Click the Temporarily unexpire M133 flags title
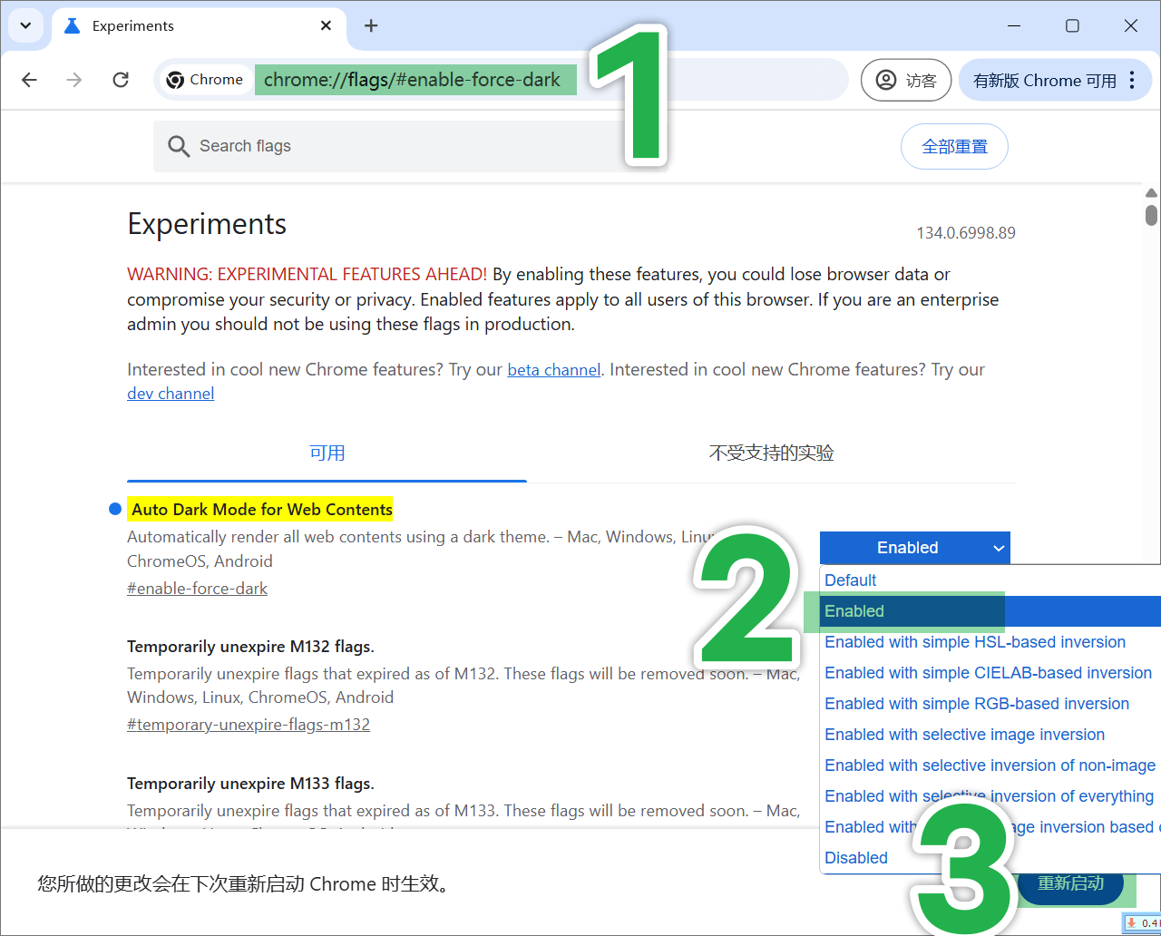This screenshot has width=1161, height=936. (x=250, y=784)
